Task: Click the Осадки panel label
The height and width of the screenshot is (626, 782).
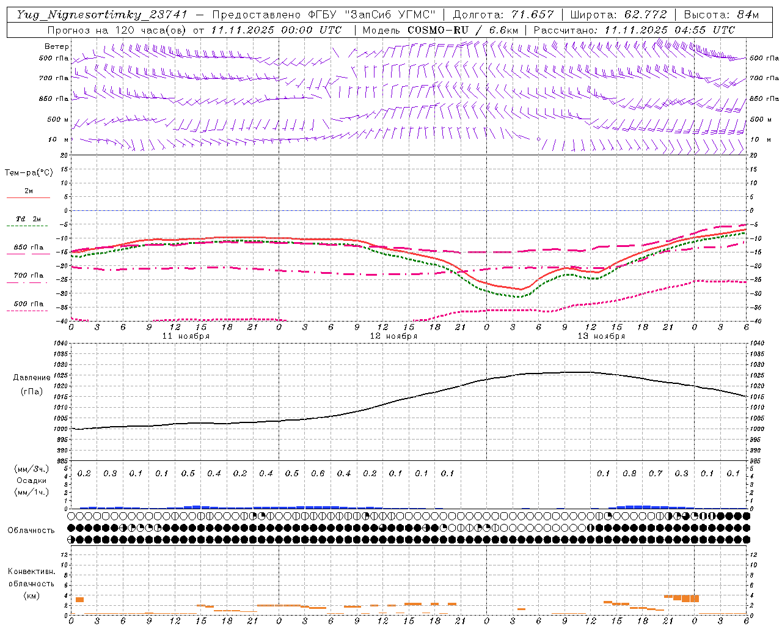Action: tap(31, 481)
